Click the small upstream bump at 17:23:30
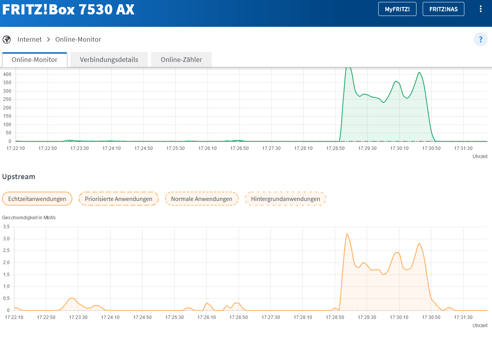492x340 pixels. [x=72, y=298]
